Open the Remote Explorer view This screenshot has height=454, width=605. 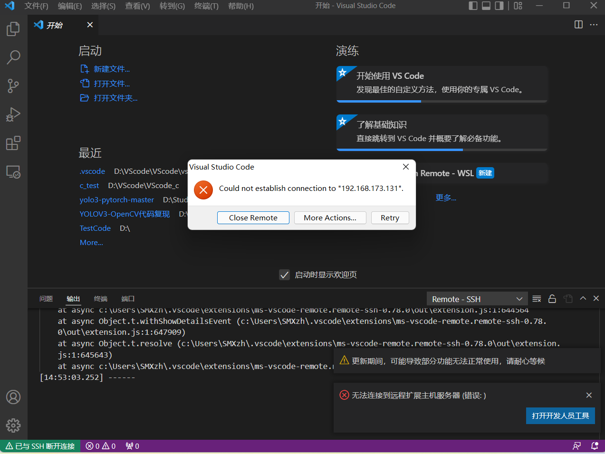(13, 172)
